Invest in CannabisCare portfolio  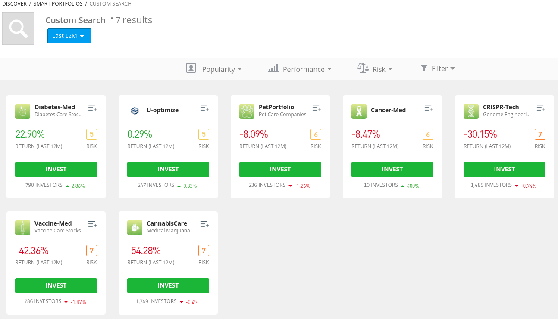click(168, 285)
